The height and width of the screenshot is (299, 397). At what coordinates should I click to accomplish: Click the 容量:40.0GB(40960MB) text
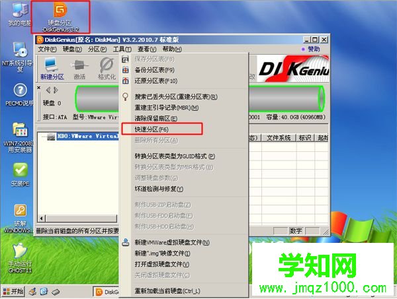click(295, 117)
